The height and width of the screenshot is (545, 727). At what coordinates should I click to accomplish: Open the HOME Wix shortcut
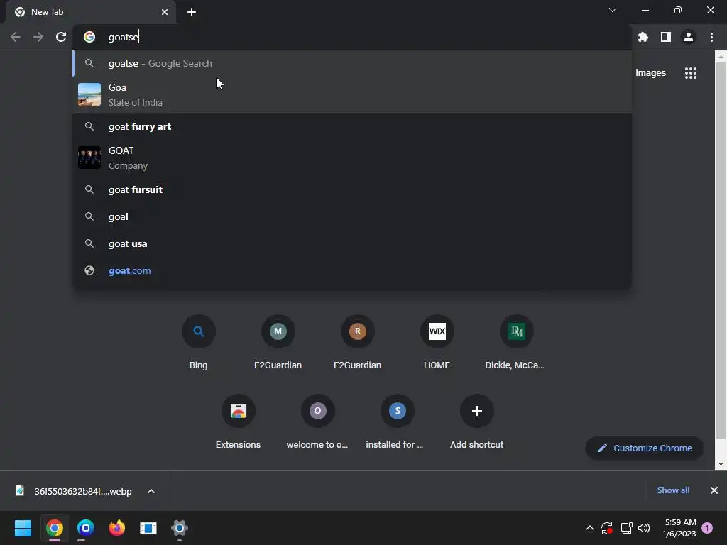click(437, 343)
